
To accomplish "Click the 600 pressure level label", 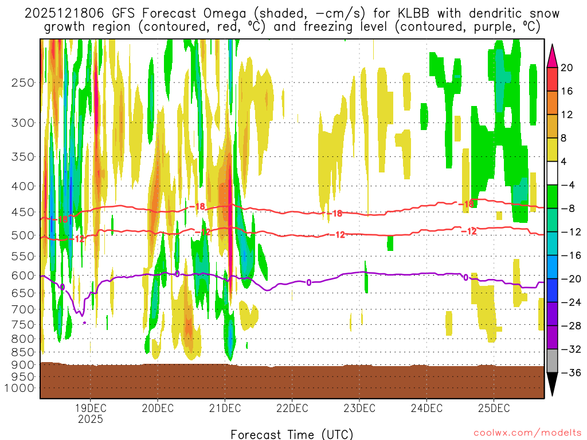I will click(x=23, y=276).
